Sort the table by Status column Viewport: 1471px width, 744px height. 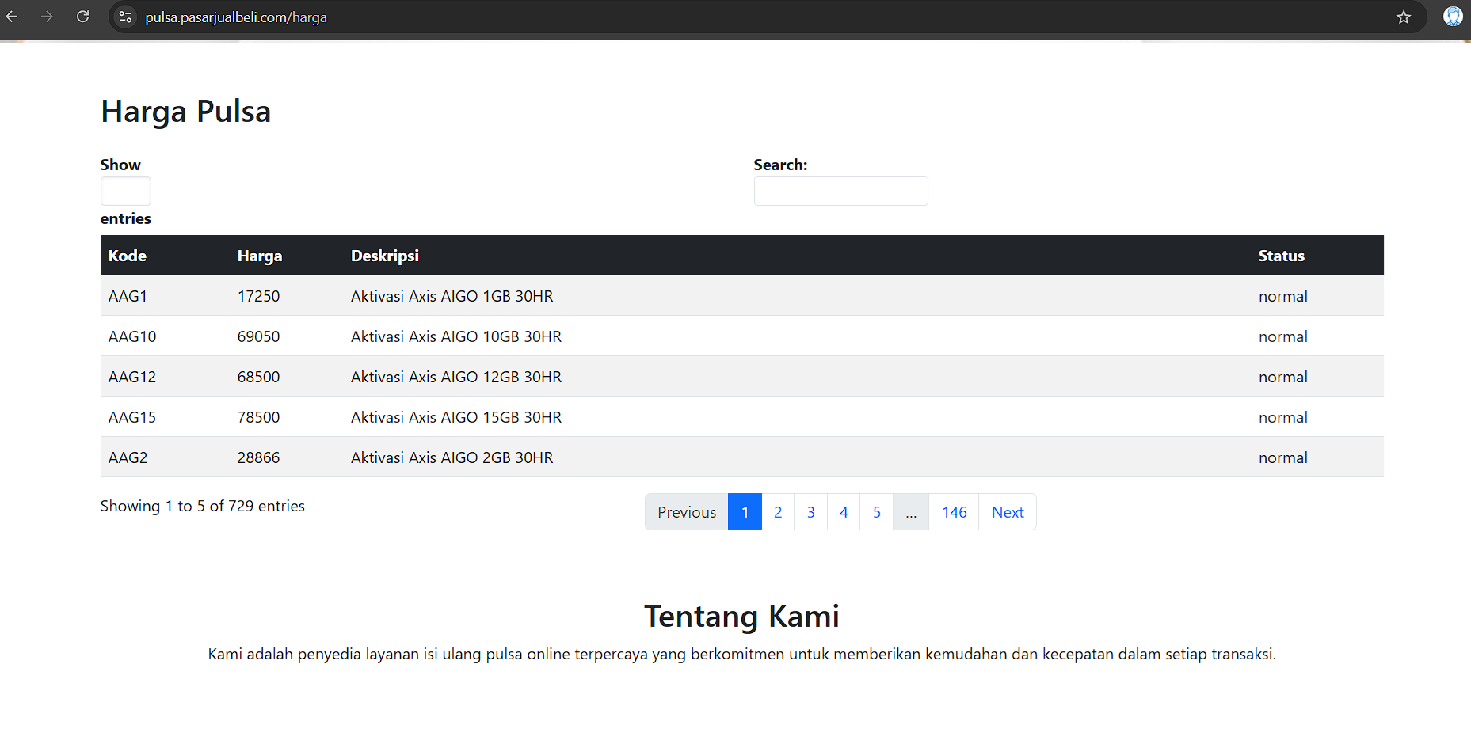pyautogui.click(x=1282, y=256)
